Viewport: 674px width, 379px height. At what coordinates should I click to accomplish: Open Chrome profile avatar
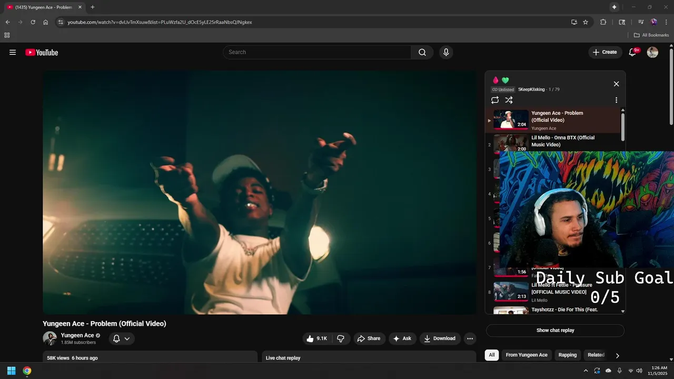653,22
